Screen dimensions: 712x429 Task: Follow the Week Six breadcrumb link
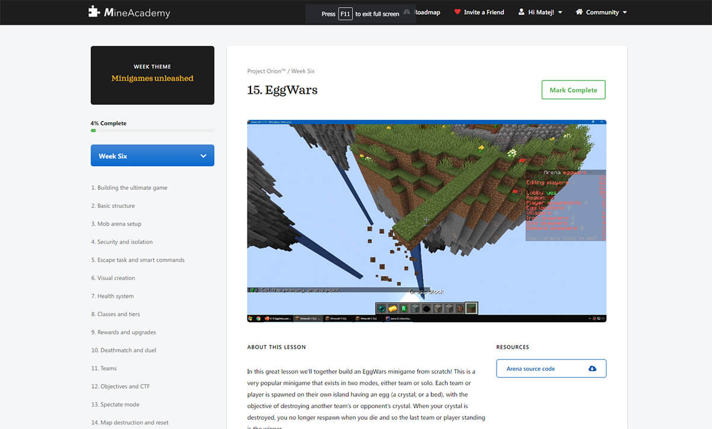click(303, 71)
